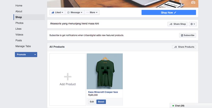This screenshot has height=108, width=212.
Task: Edit the Kaos Minecraft Creeper face product
Action: coord(92,102)
